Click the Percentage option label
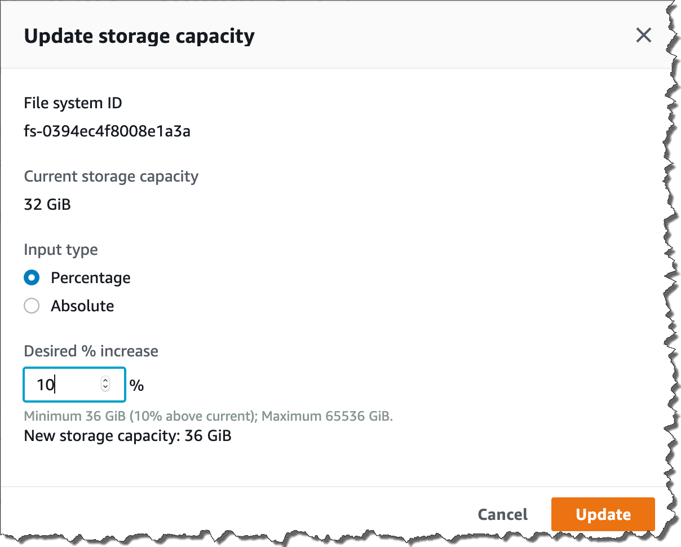 pos(90,278)
